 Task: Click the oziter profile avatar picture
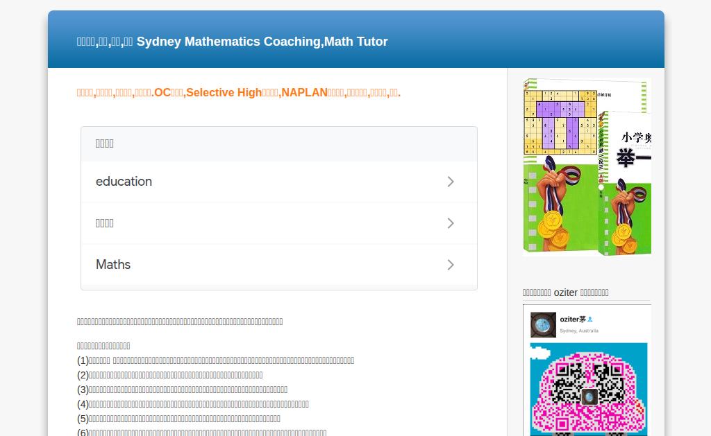click(x=543, y=324)
